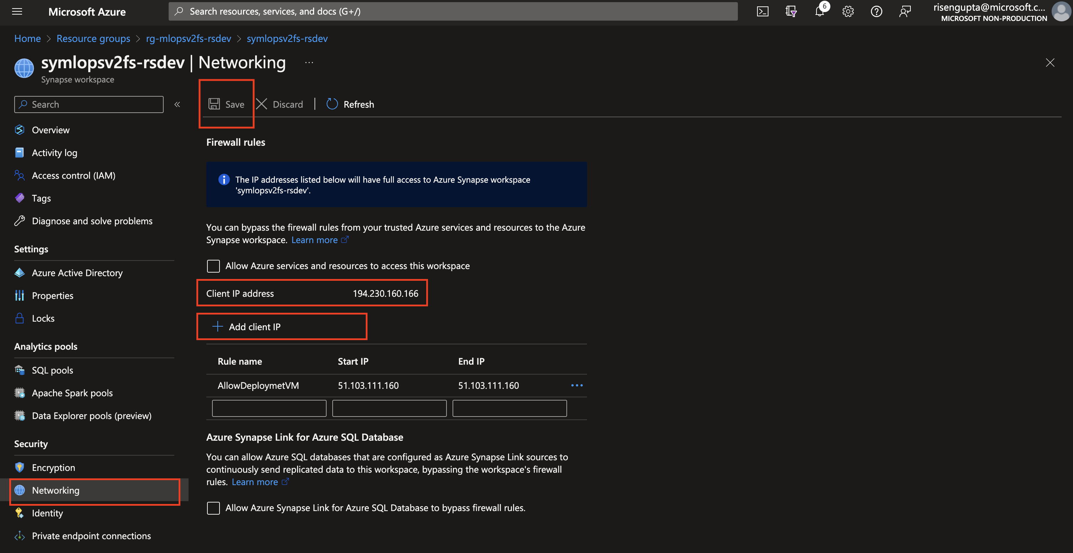This screenshot has width=1073, height=553.
Task: Go to rg-mlopsv2fs-rsdev breadcrumb
Action: tap(188, 38)
